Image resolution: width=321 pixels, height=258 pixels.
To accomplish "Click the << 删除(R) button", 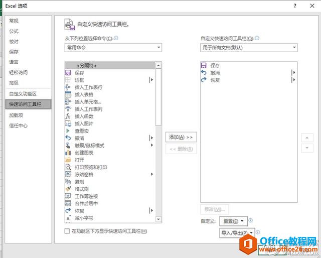I will [181, 149].
